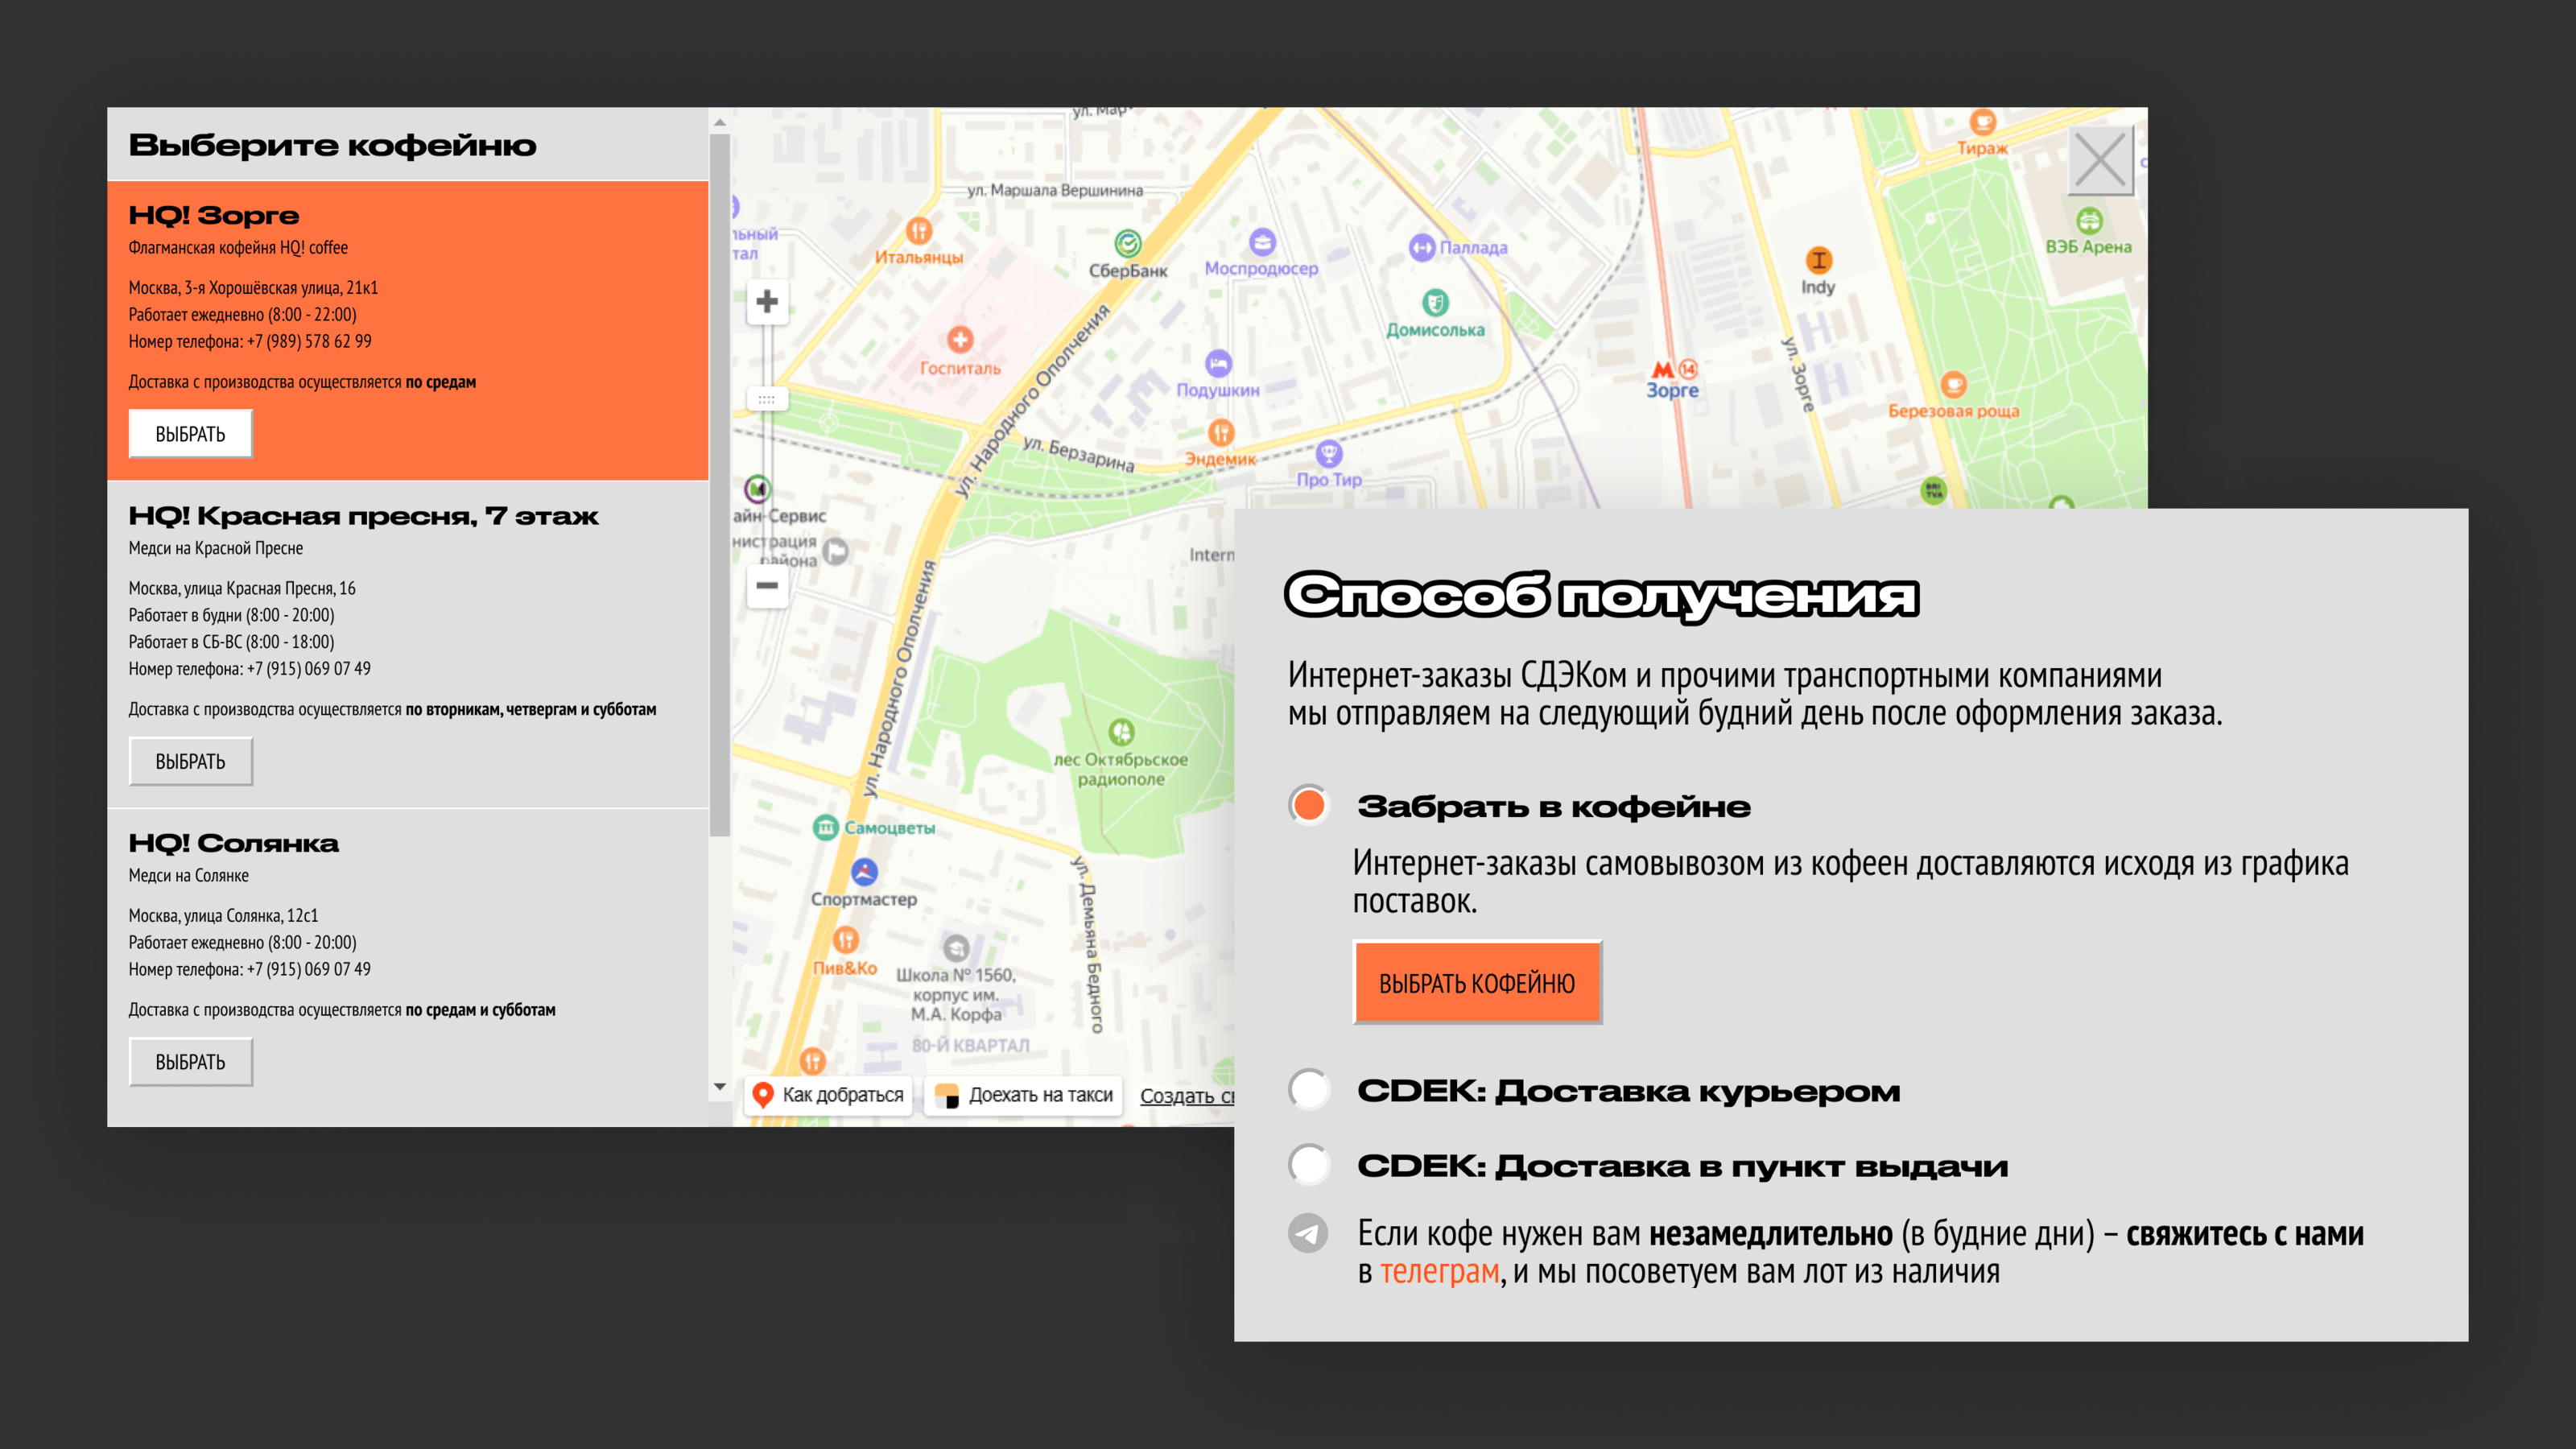
Task: Click the Подушкин map marker
Action: click(x=1218, y=363)
